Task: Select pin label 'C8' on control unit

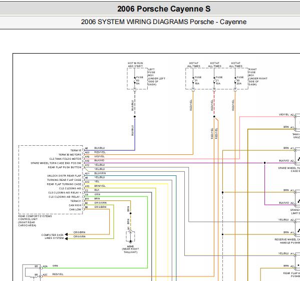Action: pyautogui.click(x=87, y=194)
